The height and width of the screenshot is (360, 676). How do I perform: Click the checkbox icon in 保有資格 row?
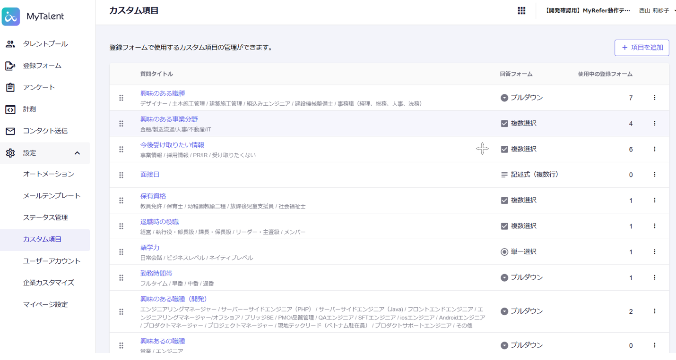(x=504, y=201)
